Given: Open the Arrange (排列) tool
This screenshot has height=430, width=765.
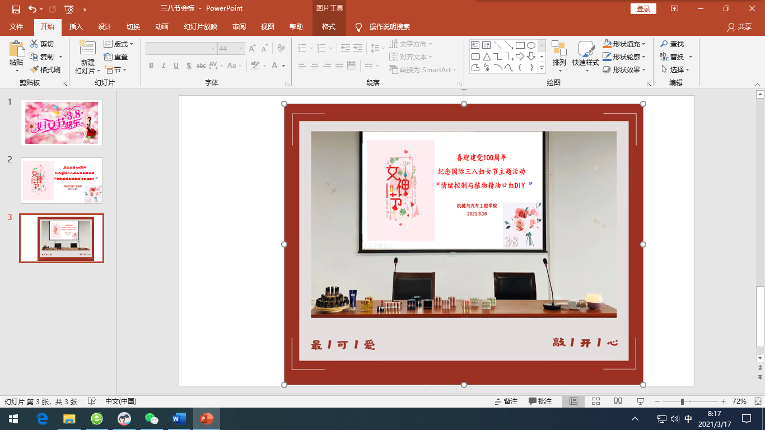Looking at the screenshot, I should [x=559, y=55].
